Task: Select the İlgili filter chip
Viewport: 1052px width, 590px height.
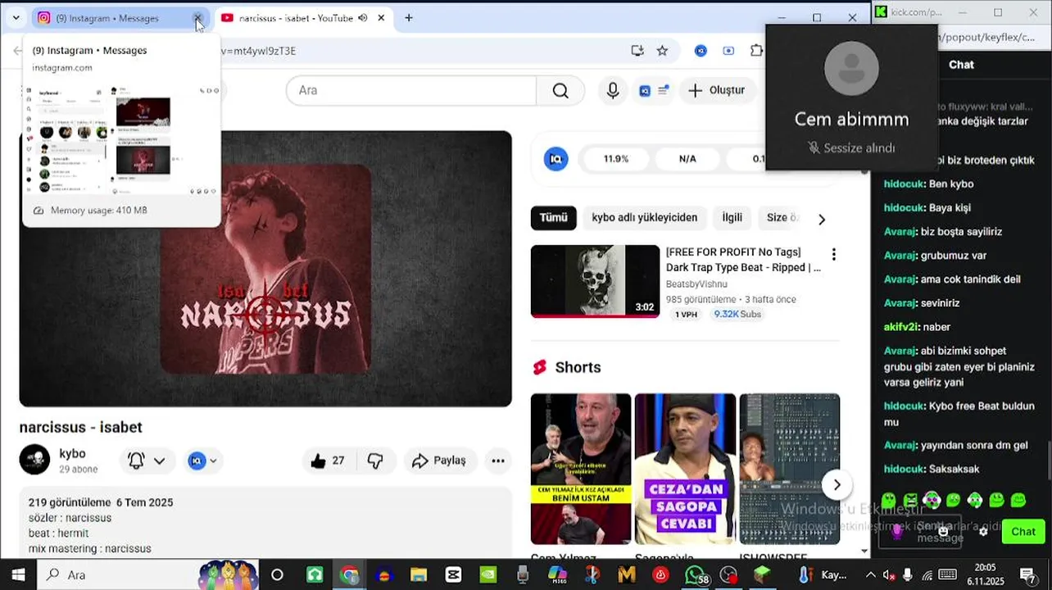Action: point(732,218)
